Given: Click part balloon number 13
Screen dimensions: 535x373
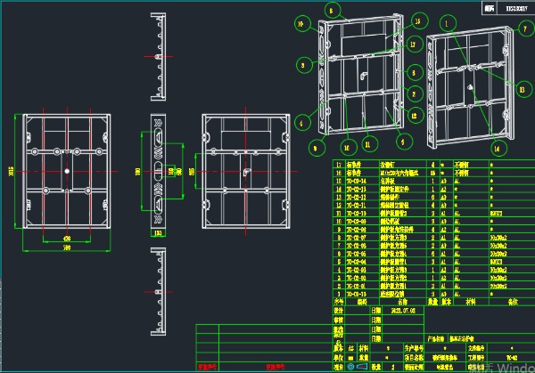Looking at the screenshot, I should pos(522,88).
